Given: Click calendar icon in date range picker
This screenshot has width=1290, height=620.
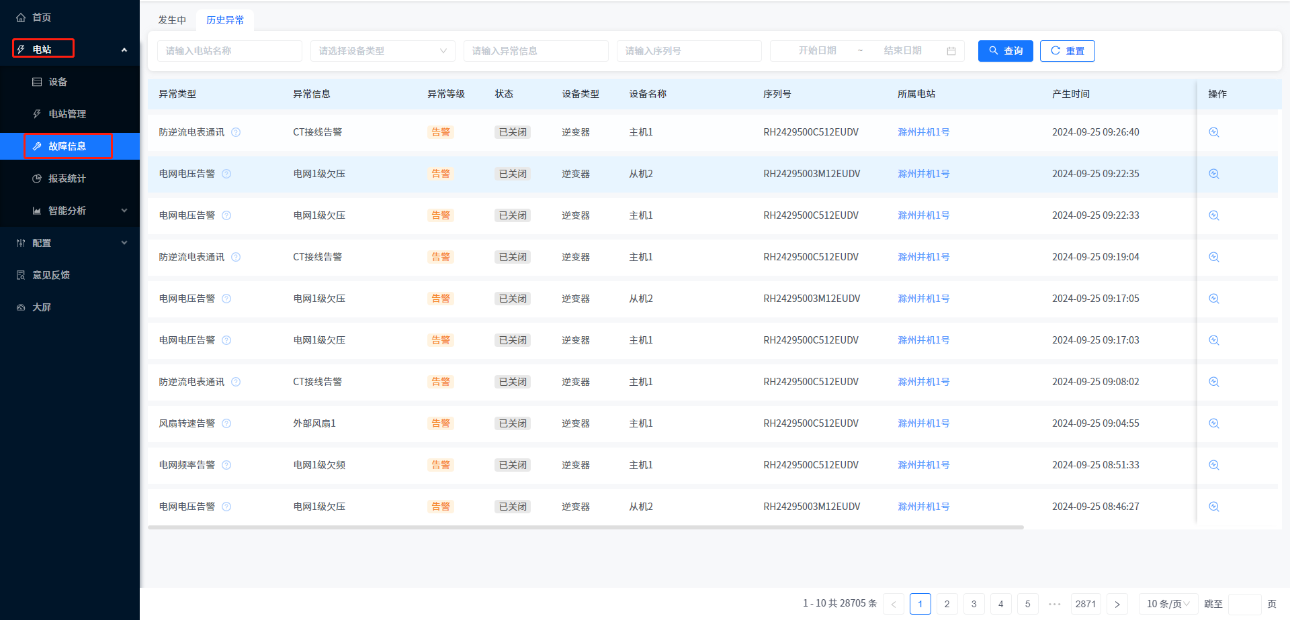Looking at the screenshot, I should pos(951,51).
